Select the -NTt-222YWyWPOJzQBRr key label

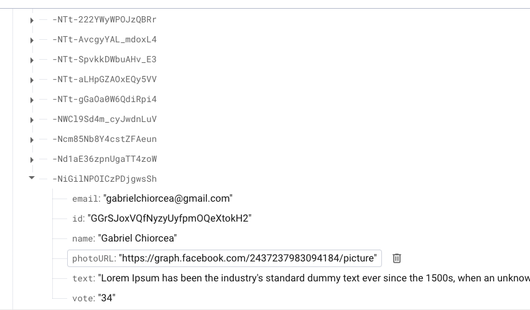coord(105,19)
